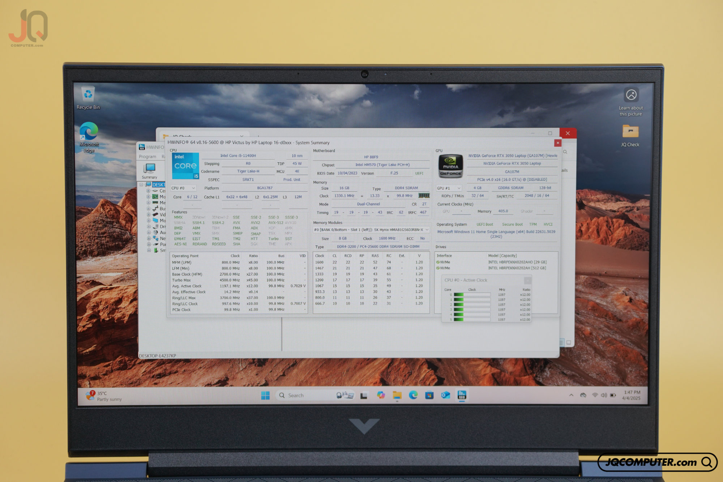
Task: Open the Program menu in HWiNFO
Action: pos(147,157)
